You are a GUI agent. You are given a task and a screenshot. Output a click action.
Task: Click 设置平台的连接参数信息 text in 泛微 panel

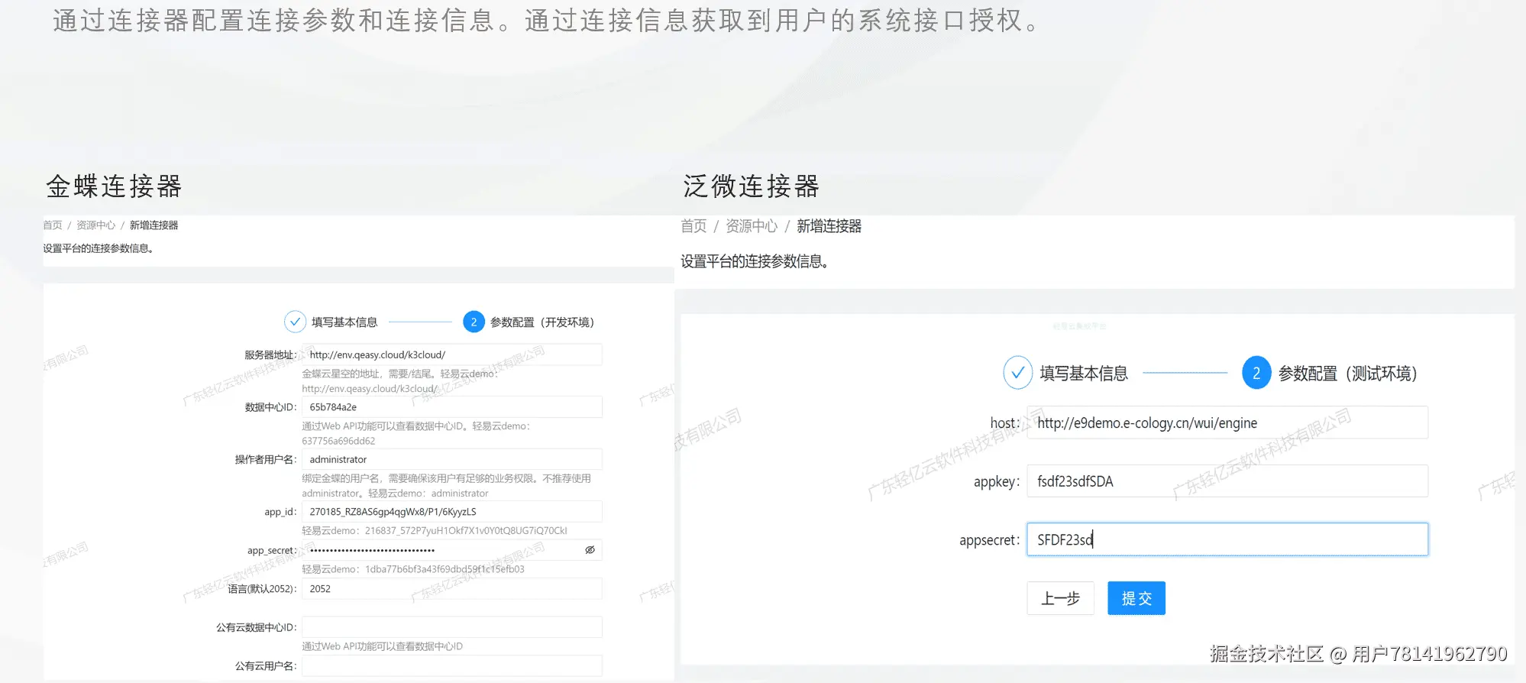coord(755,261)
